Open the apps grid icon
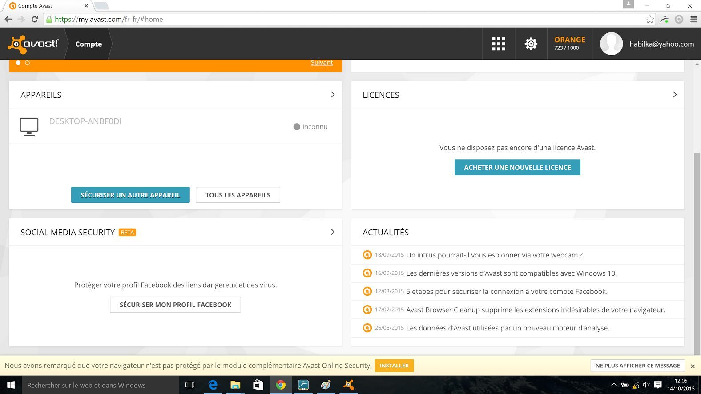701x394 pixels. (x=498, y=44)
